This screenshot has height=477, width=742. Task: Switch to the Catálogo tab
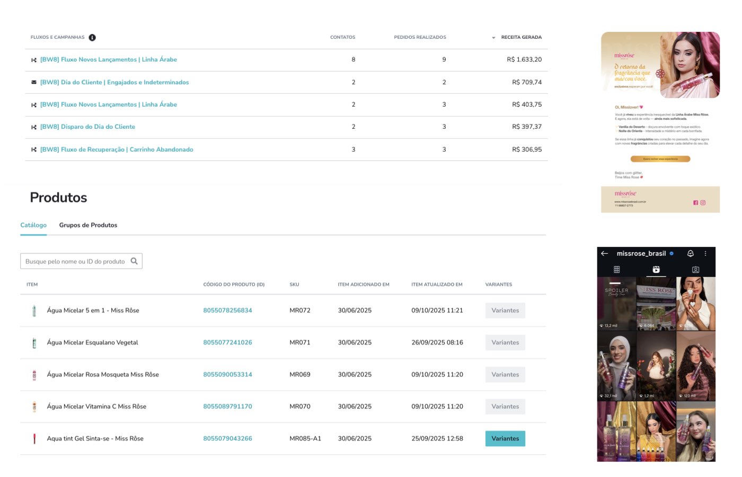point(33,225)
